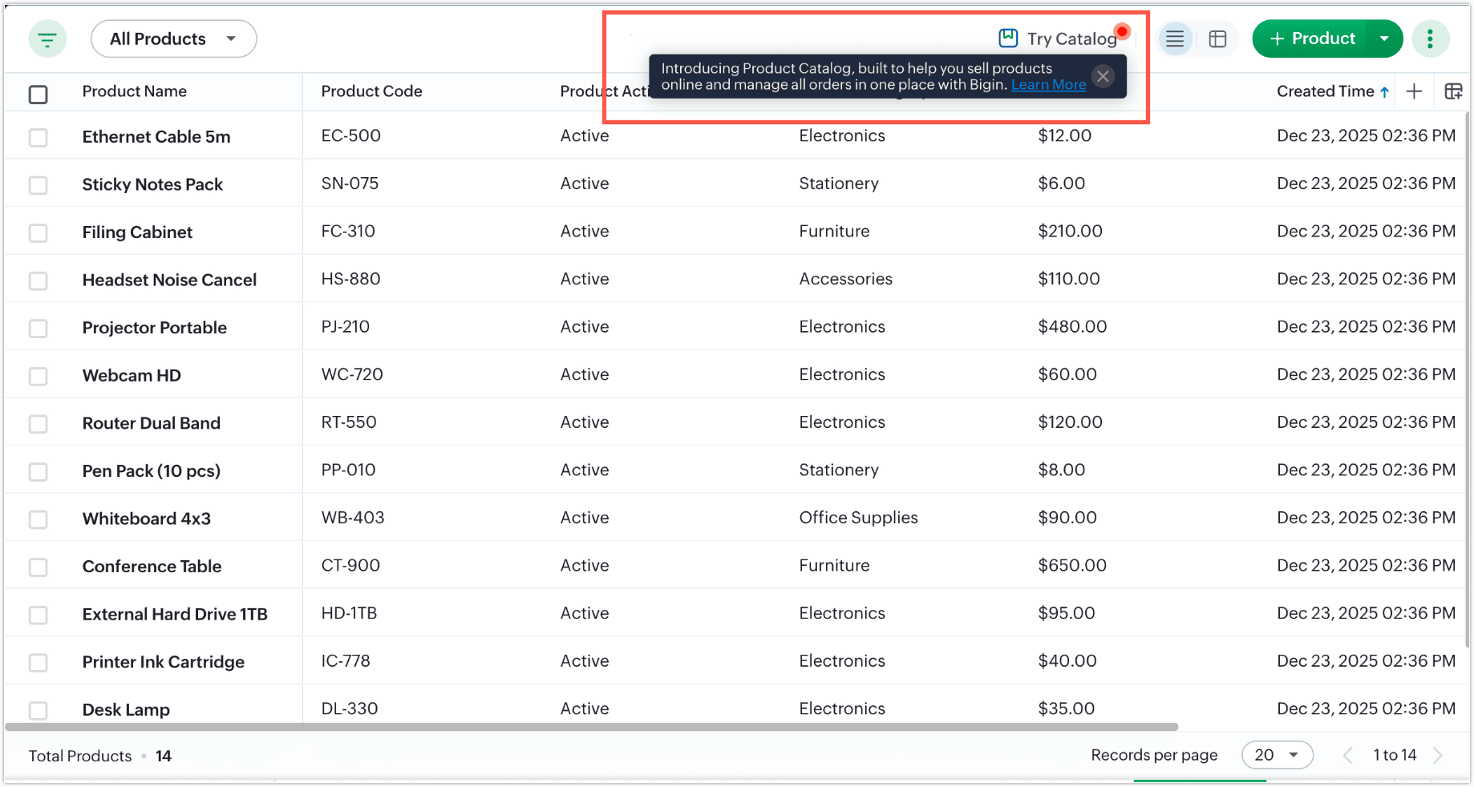Click the add Product button
Viewport: 1474px width, 787px height.
pos(1312,38)
